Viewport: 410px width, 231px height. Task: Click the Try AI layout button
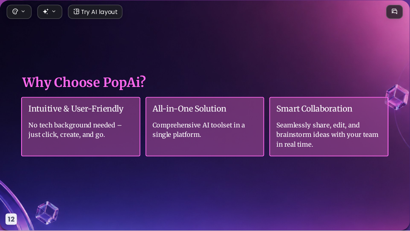[95, 12]
